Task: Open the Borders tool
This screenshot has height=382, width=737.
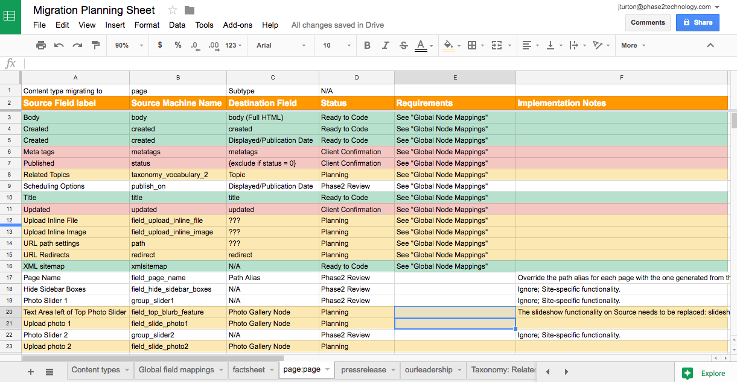Action: point(472,45)
